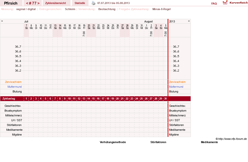This screenshot has height=162, width=248.
Task: Go to previous cycle arrow before #77
Action: (27, 3)
